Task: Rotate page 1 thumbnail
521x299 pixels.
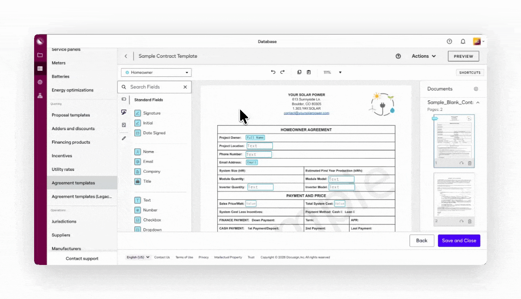Action: [x=461, y=163]
